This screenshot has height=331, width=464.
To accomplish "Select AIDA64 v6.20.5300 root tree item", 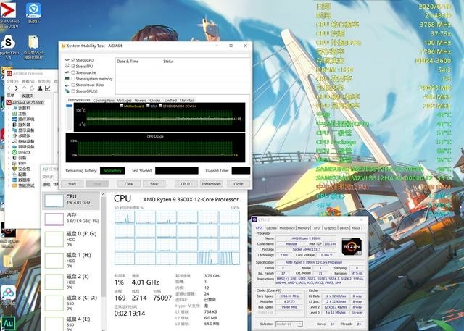I will coord(25,103).
